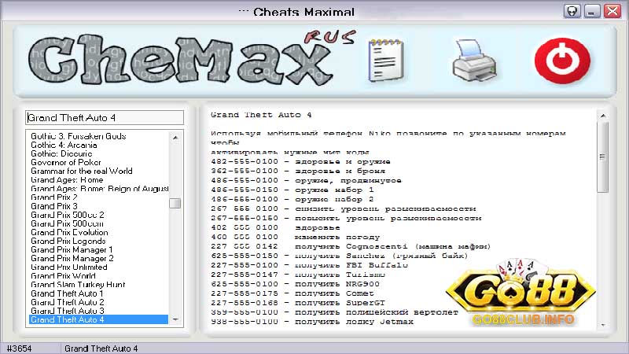Click the NRG900 cheat line

(x=296, y=284)
